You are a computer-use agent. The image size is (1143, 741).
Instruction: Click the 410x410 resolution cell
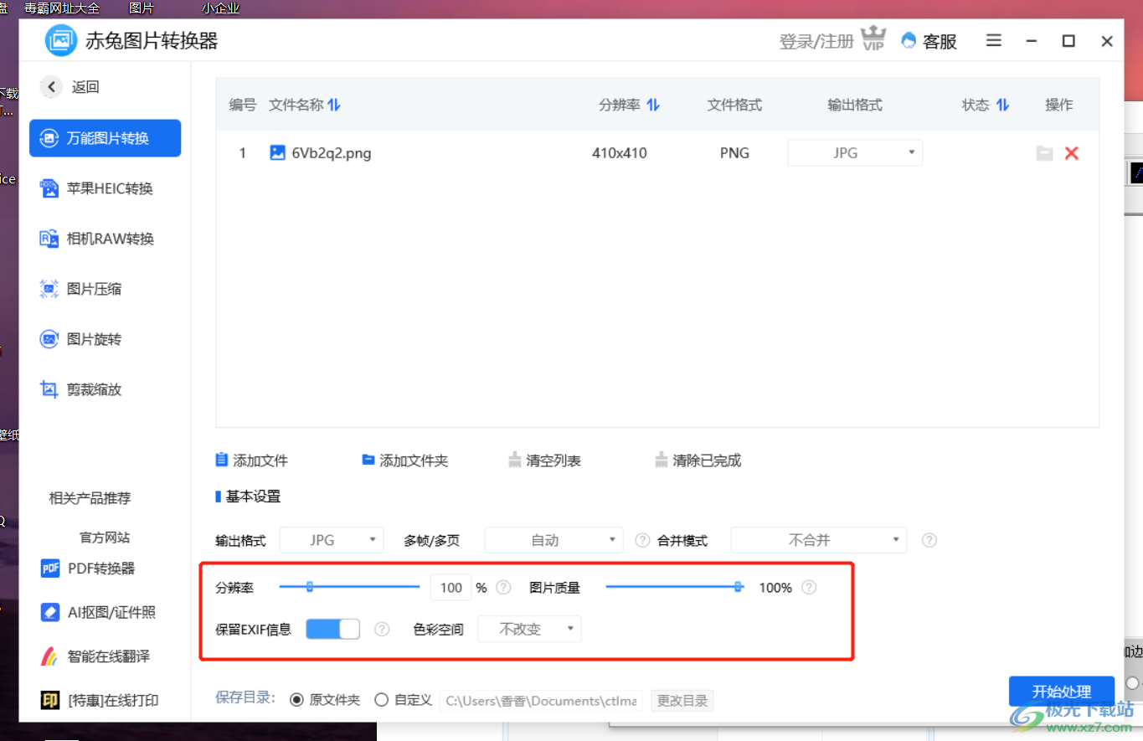tap(620, 153)
